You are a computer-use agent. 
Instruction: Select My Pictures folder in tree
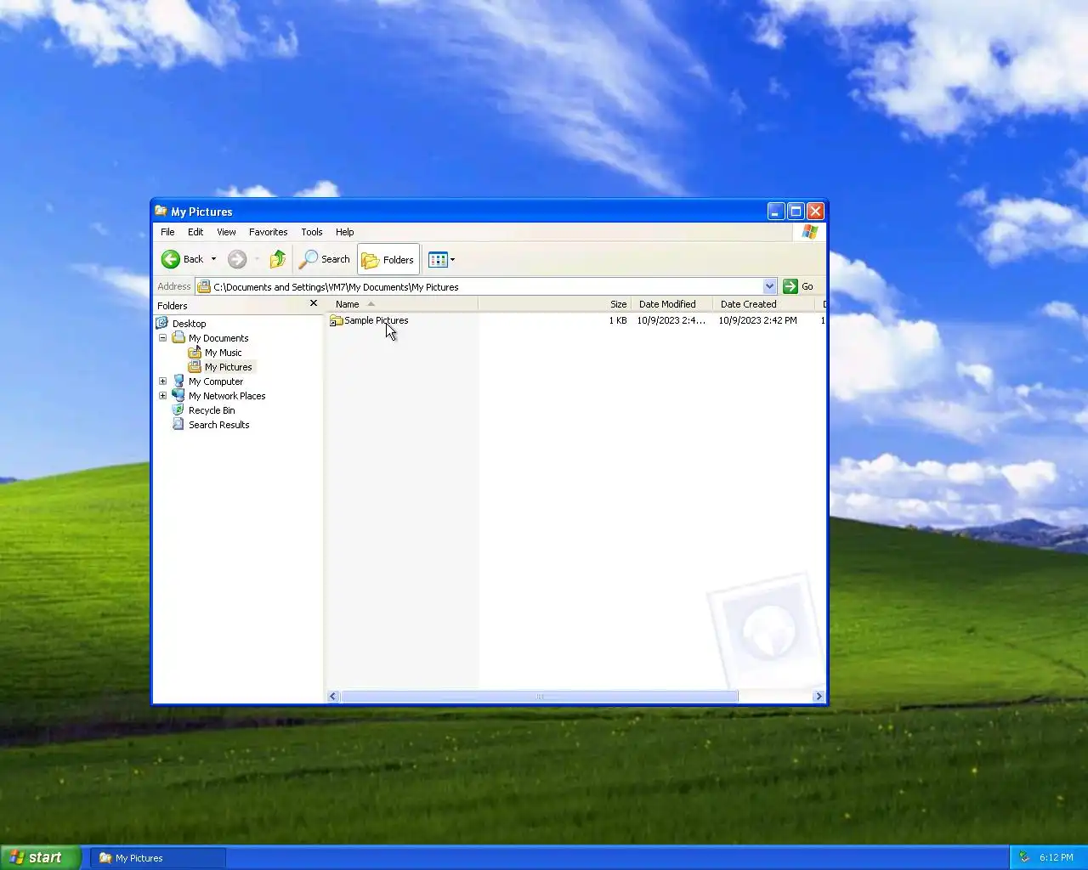(x=228, y=367)
